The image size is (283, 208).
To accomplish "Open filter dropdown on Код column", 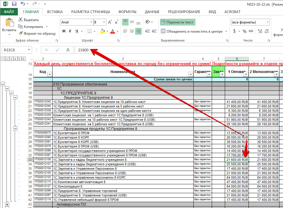I will [x=50, y=74].
